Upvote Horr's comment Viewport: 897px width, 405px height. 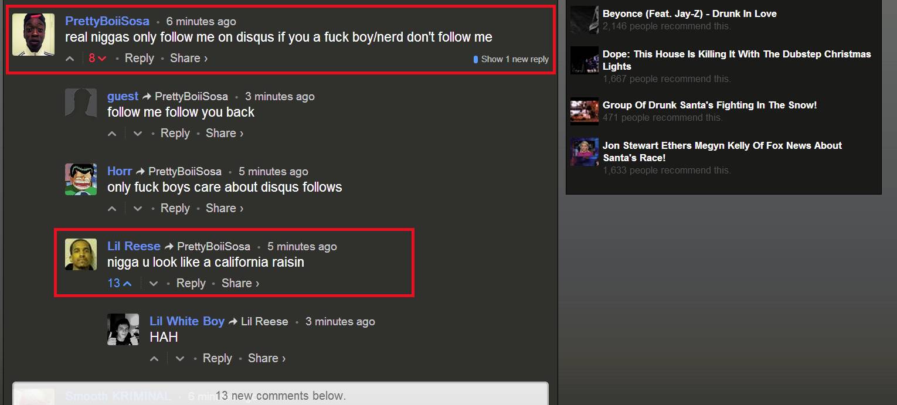pos(112,209)
